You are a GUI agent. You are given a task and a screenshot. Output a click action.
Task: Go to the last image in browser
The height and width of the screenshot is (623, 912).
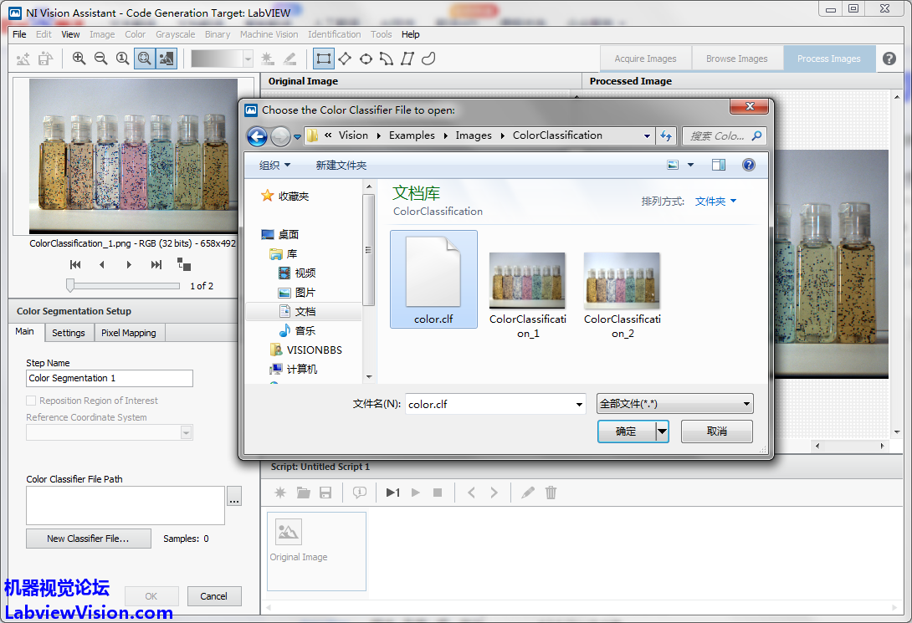[x=156, y=264]
